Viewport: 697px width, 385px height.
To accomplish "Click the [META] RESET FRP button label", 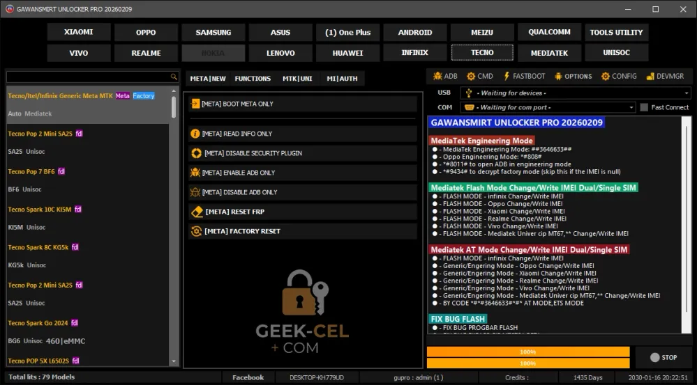I will (234, 212).
